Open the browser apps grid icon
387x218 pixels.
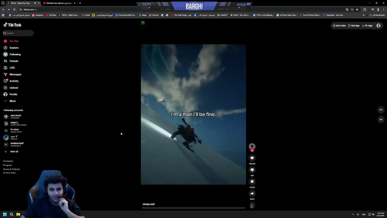click(x=3, y=15)
